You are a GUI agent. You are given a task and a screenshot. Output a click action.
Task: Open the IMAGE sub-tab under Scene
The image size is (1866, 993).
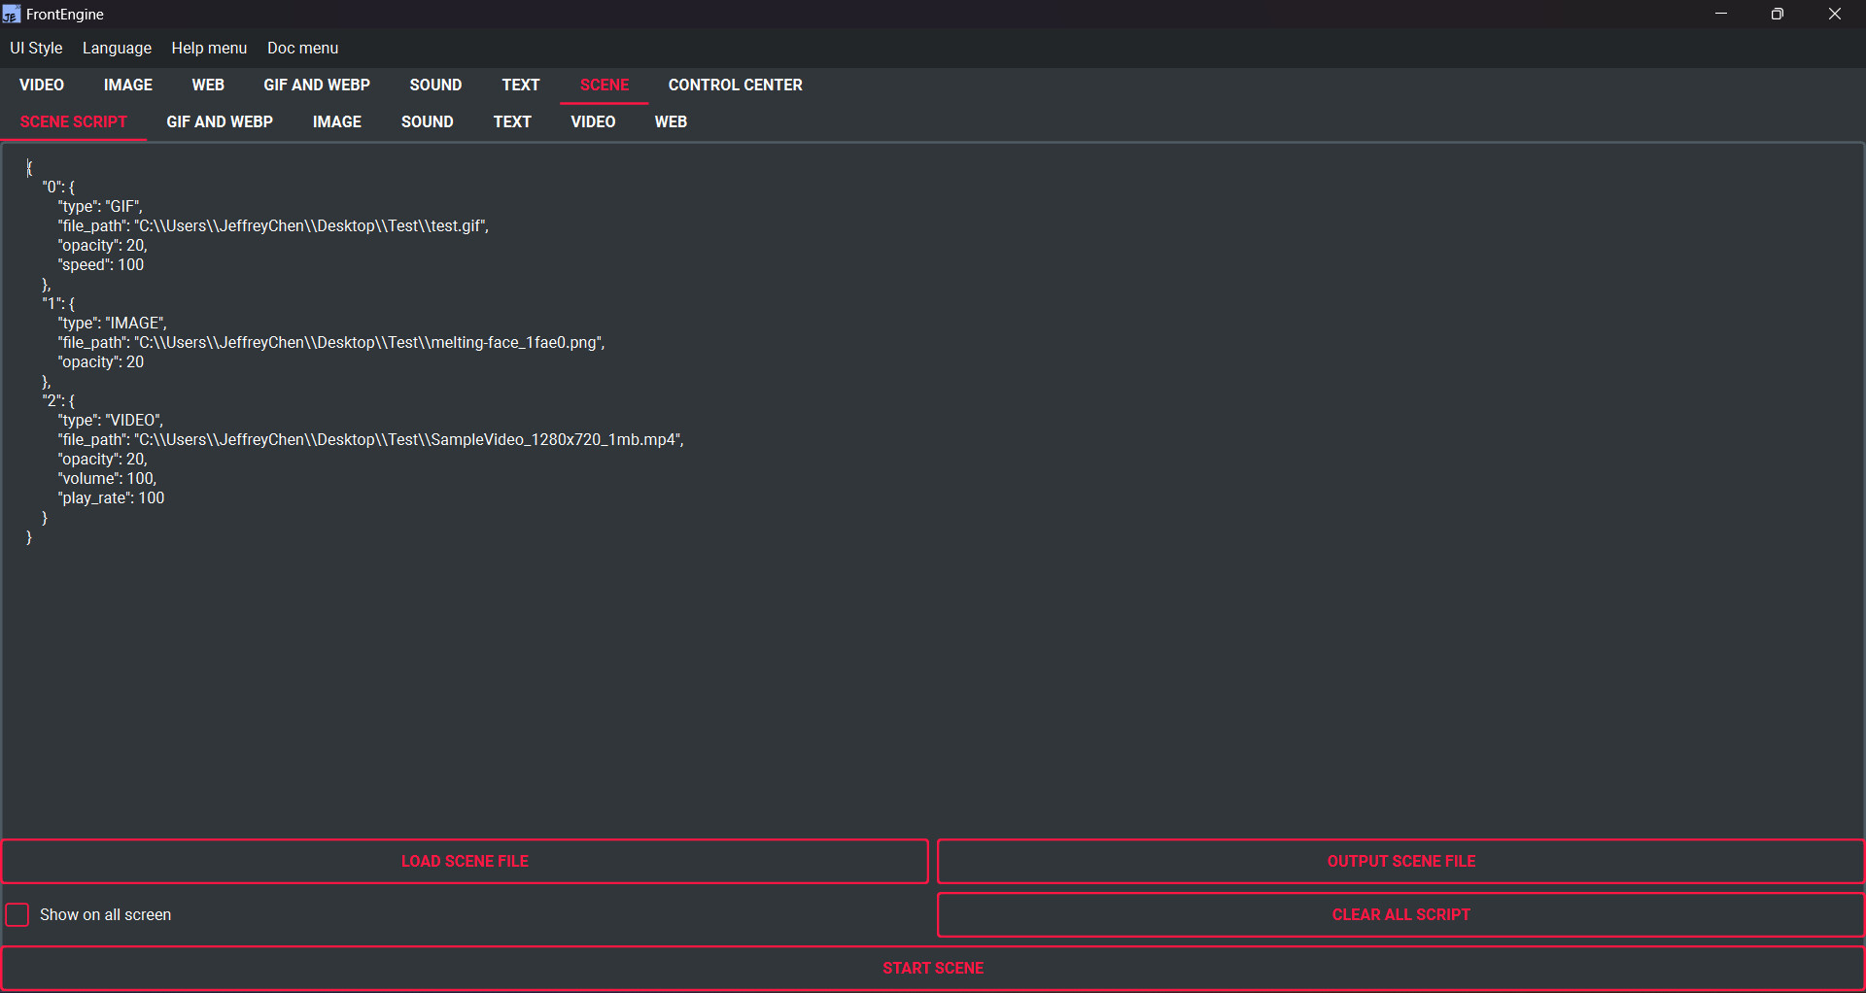pyautogui.click(x=336, y=121)
